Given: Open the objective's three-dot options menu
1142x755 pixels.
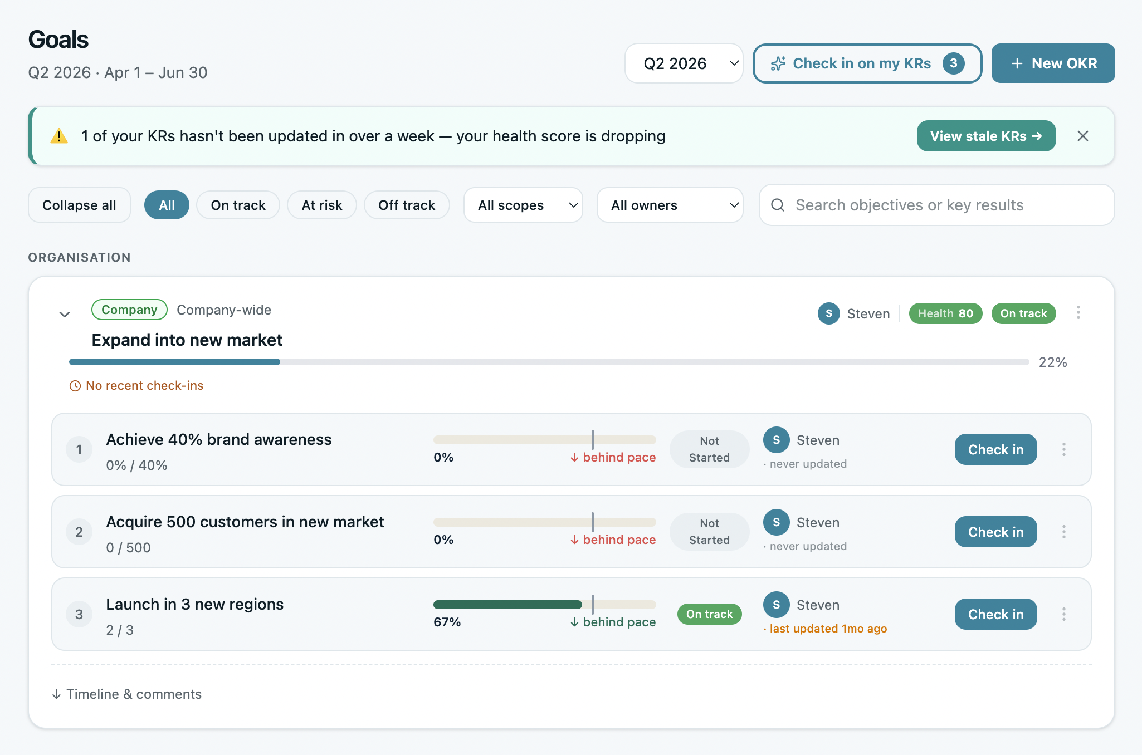Looking at the screenshot, I should [x=1078, y=313].
